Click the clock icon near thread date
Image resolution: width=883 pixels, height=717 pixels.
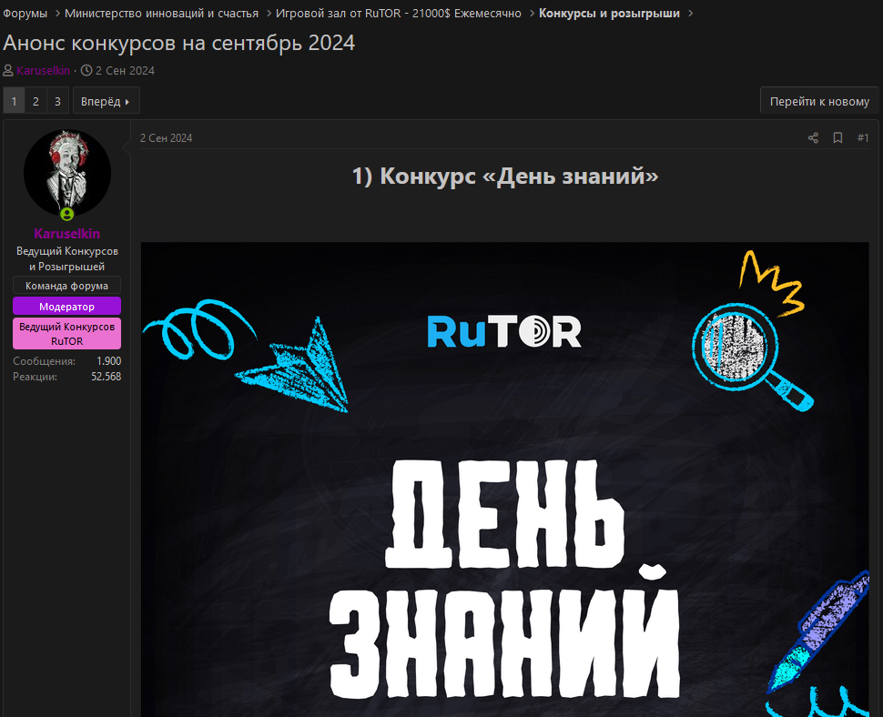86,71
